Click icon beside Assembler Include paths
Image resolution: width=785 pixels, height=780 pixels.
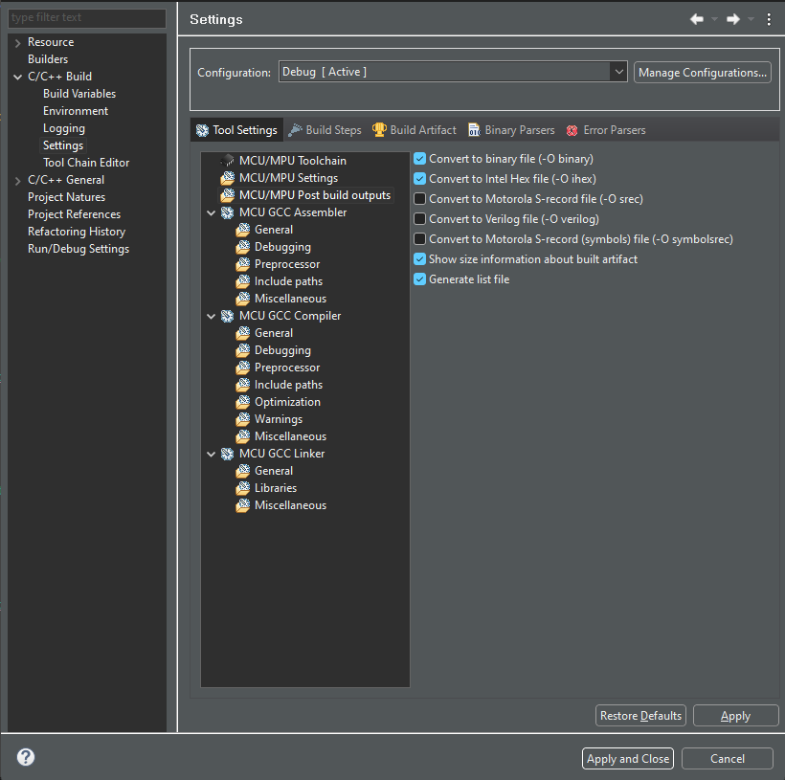(243, 281)
